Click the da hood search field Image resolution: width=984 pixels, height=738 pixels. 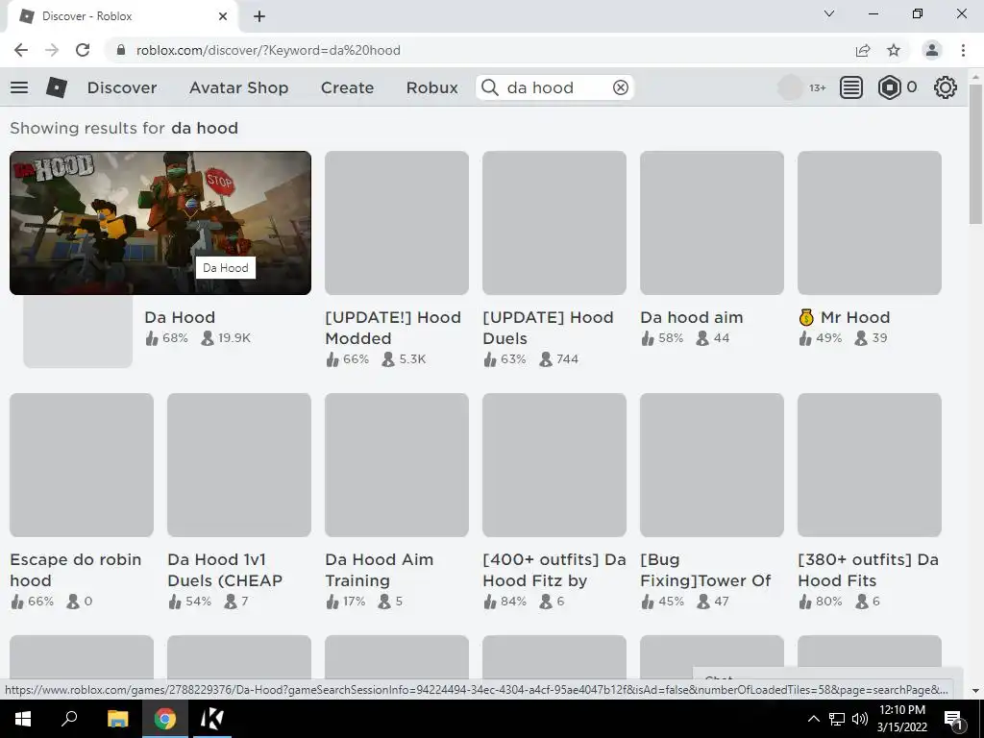tap(555, 87)
